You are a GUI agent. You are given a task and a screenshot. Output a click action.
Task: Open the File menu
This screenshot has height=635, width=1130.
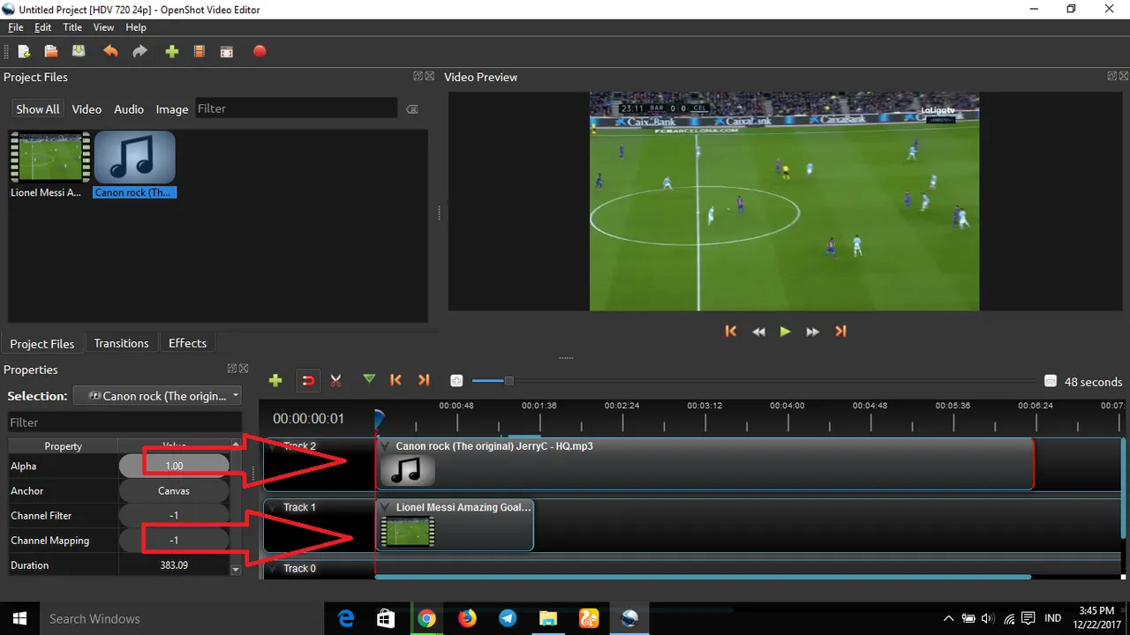(x=15, y=27)
